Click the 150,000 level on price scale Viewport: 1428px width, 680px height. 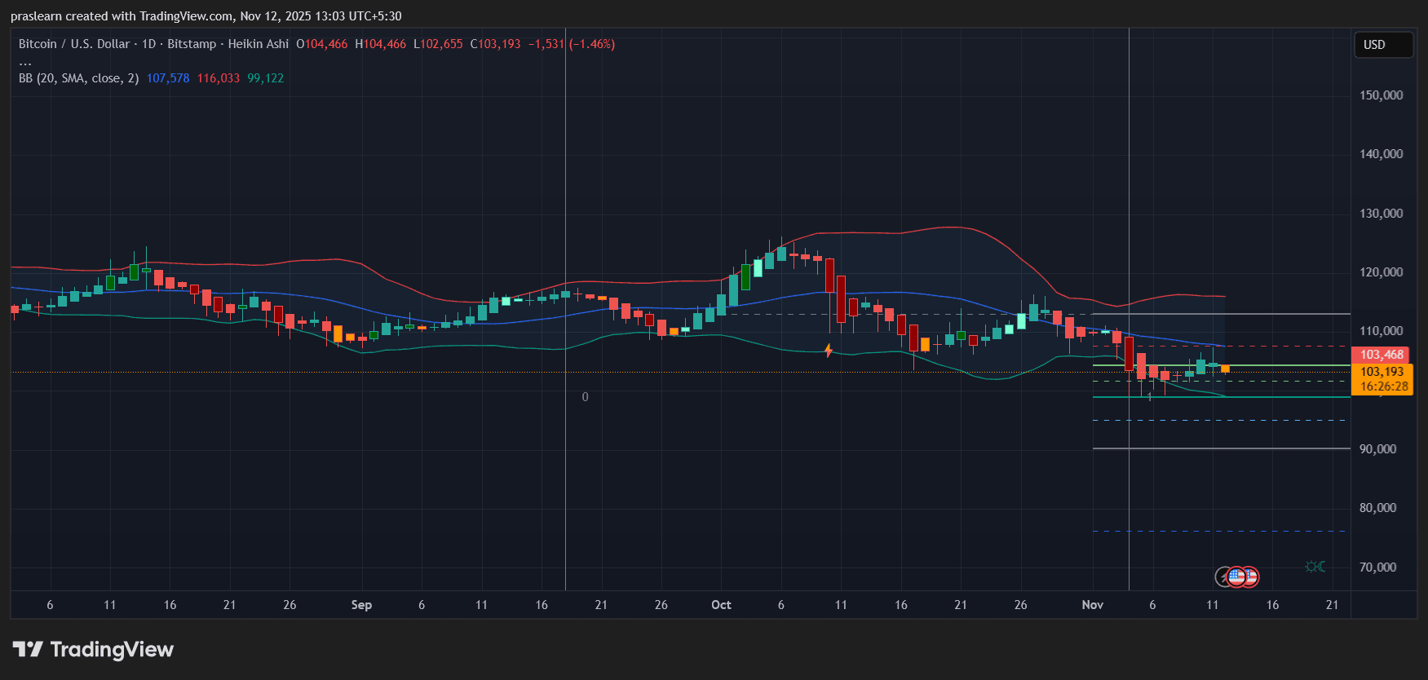(x=1381, y=95)
